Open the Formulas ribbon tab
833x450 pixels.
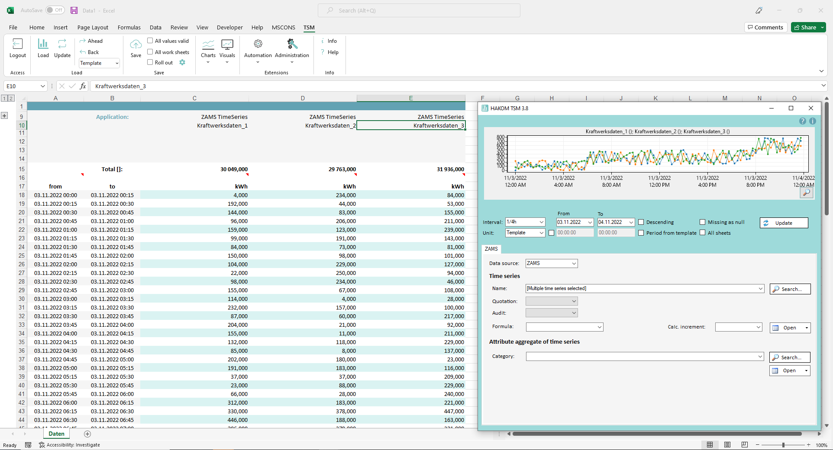coord(129,27)
